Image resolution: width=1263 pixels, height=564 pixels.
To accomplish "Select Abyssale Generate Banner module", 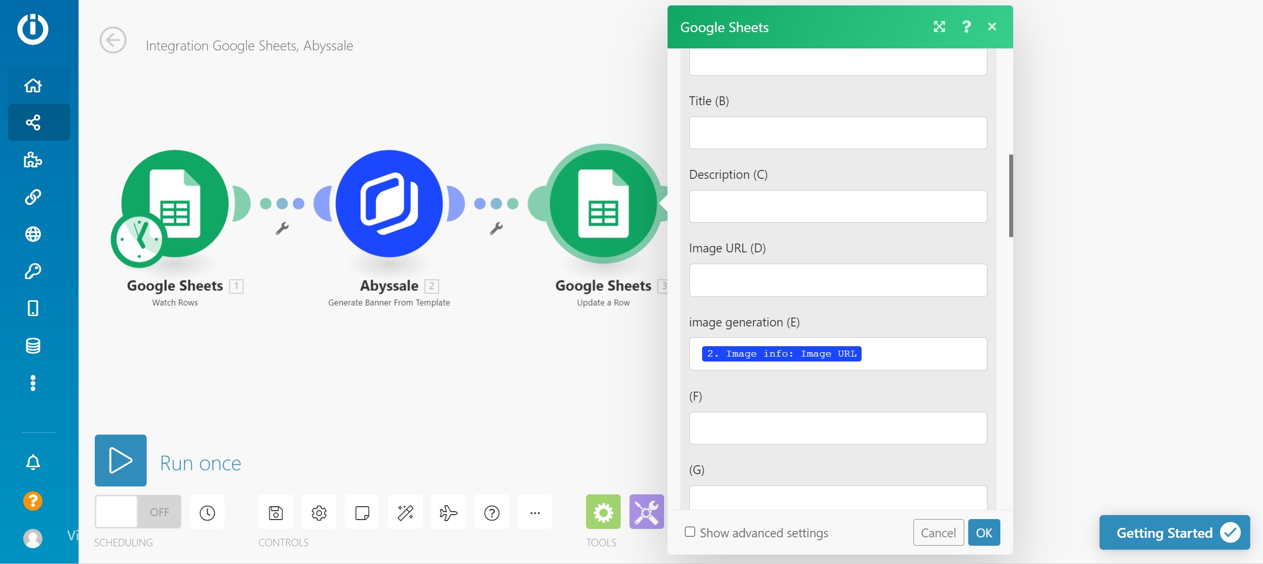I will (x=389, y=203).
